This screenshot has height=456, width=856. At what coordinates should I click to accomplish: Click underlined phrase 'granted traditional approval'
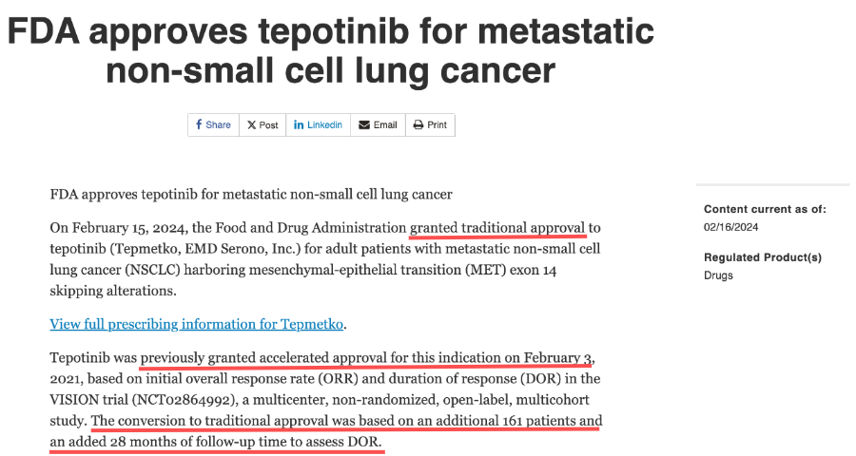coord(497,227)
